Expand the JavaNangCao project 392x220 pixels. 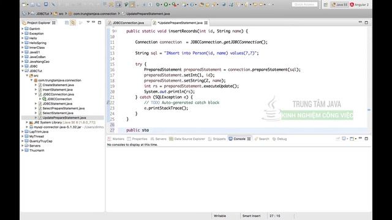[23, 62]
